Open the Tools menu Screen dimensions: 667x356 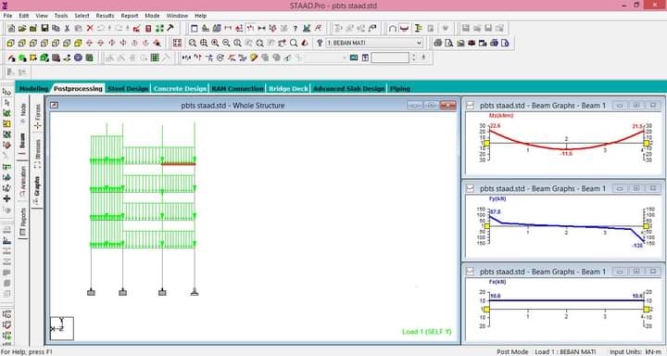click(x=61, y=16)
